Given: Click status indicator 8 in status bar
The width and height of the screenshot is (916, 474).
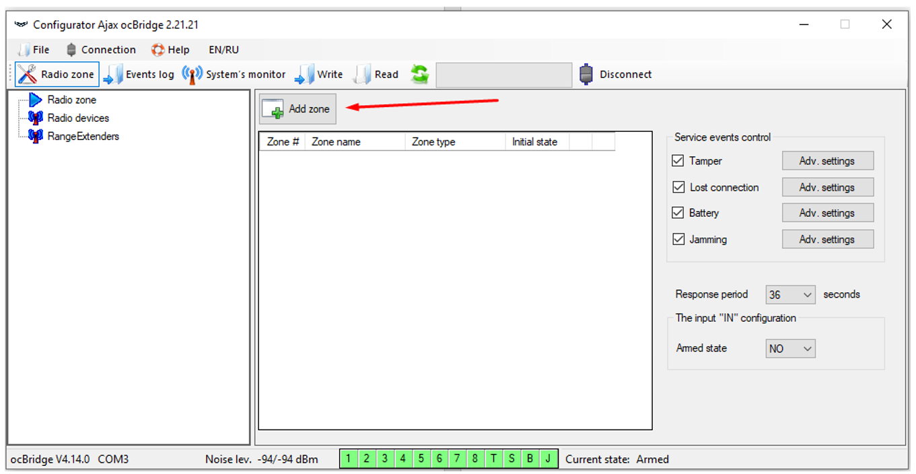Looking at the screenshot, I should click(x=476, y=459).
